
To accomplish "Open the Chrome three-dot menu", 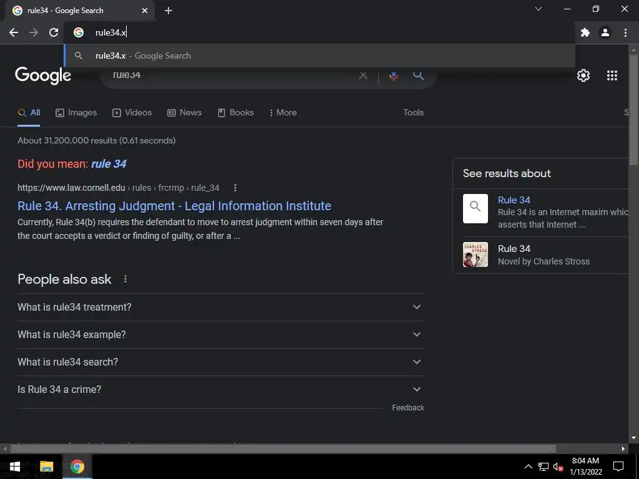I will (x=625, y=32).
